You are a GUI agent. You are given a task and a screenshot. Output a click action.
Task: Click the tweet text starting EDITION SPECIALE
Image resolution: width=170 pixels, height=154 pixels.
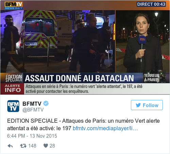(x=83, y=124)
